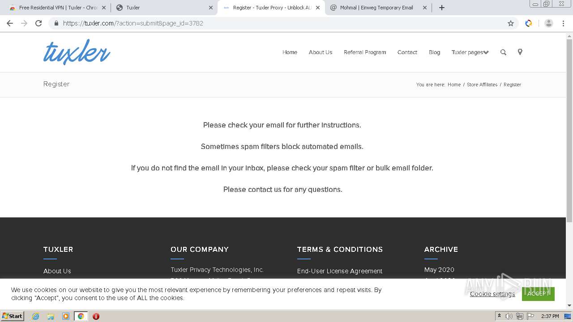The width and height of the screenshot is (573, 322).
Task: Click the location pin icon in navigation
Action: pos(520,52)
